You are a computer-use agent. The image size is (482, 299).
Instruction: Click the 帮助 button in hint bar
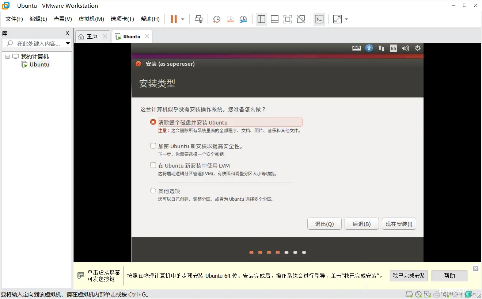click(x=449, y=276)
